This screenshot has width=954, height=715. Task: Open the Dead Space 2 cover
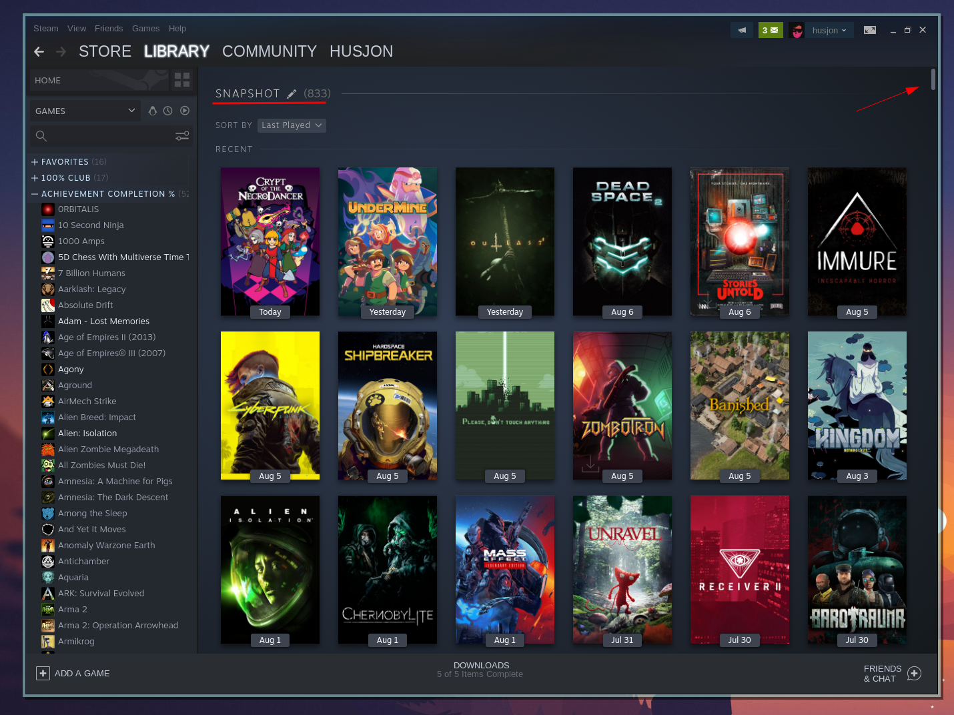click(x=622, y=241)
